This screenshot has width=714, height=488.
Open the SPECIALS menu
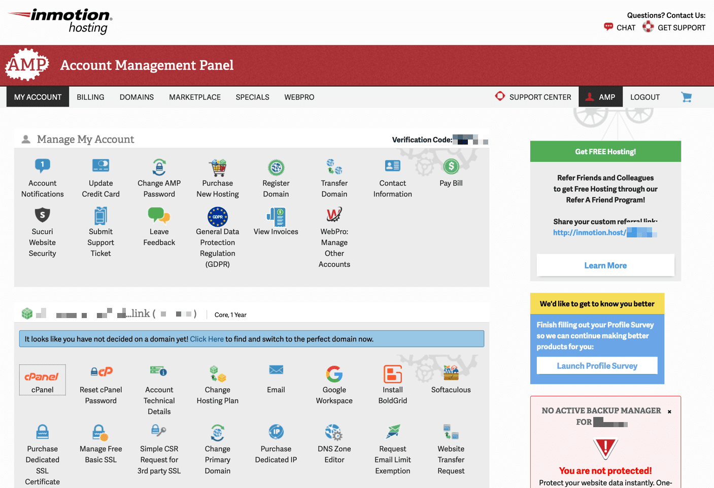click(252, 97)
